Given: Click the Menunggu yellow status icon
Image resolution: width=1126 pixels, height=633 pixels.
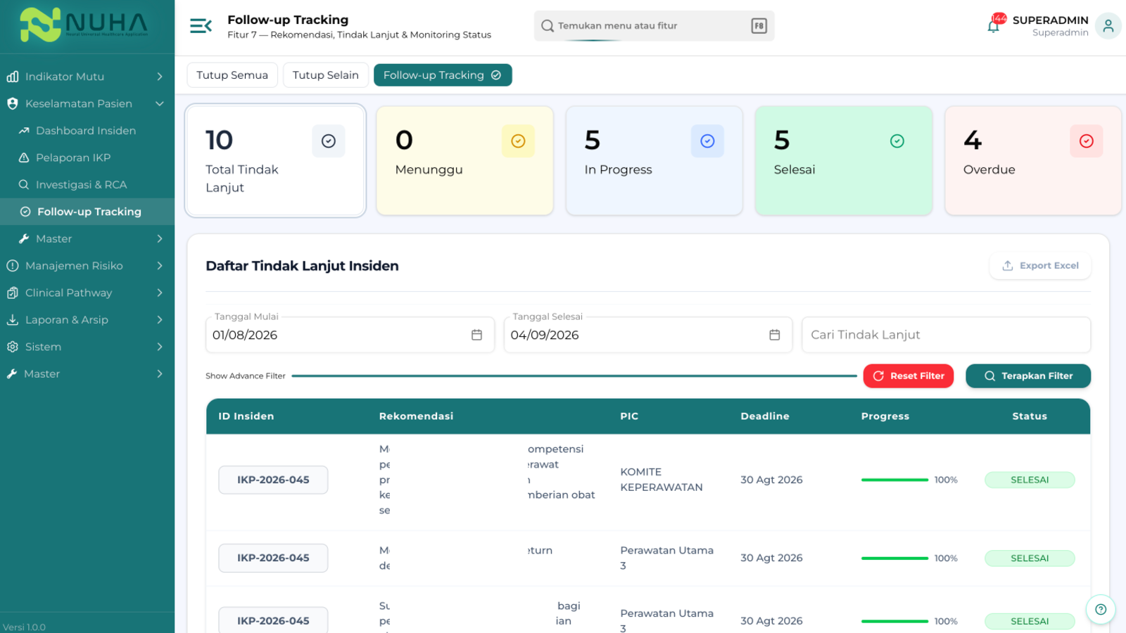Looking at the screenshot, I should coord(518,141).
